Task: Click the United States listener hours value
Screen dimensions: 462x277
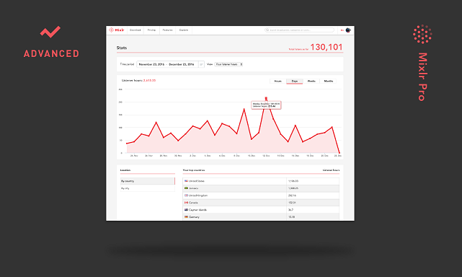Action: pos(293,181)
